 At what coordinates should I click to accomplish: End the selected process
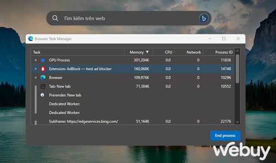click(x=225, y=135)
